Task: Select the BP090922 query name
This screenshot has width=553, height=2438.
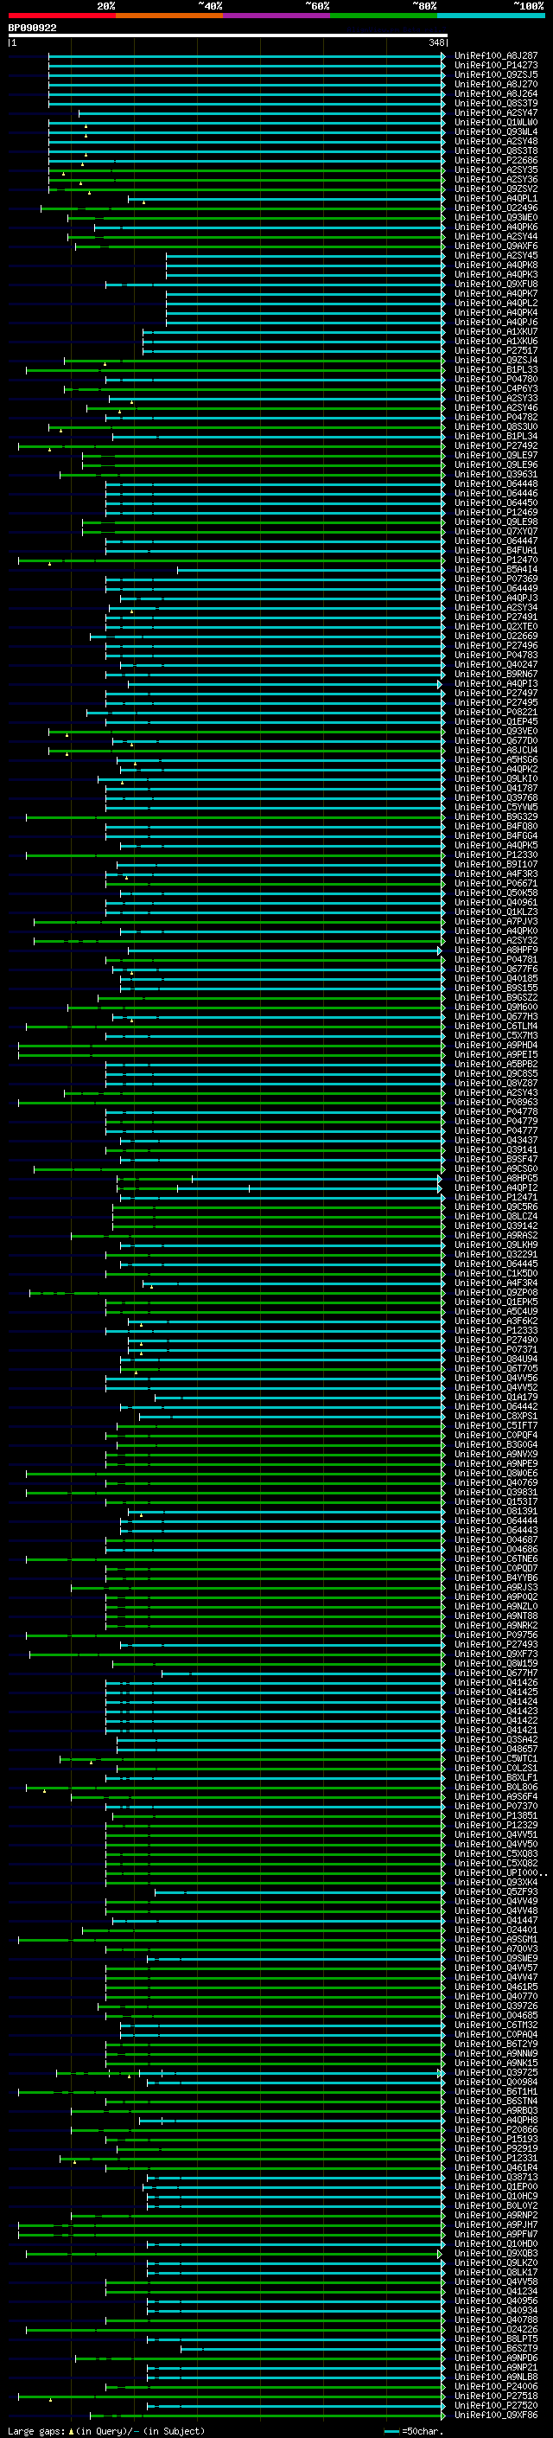Action: coord(32,29)
